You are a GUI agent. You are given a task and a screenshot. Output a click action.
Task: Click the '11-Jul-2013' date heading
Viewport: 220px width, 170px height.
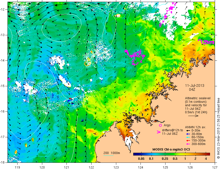[x=194, y=85]
